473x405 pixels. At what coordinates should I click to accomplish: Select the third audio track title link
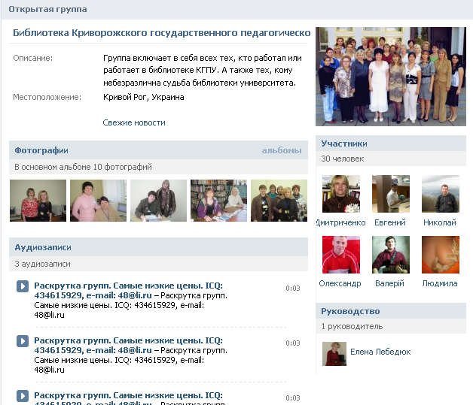tap(128, 398)
